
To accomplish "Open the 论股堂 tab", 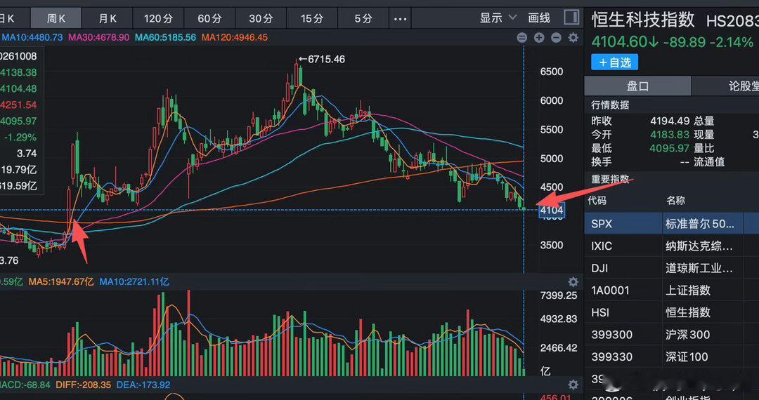I will 725,86.
